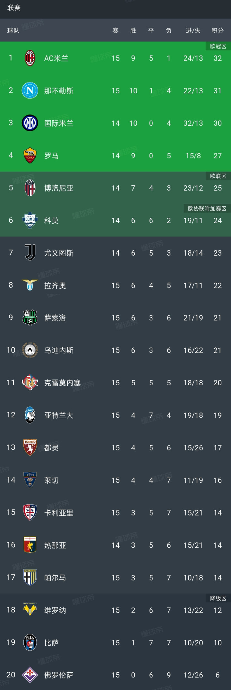Select the 克雷莫内塞 team name
This screenshot has width=231, height=690.
pyautogui.click(x=62, y=383)
